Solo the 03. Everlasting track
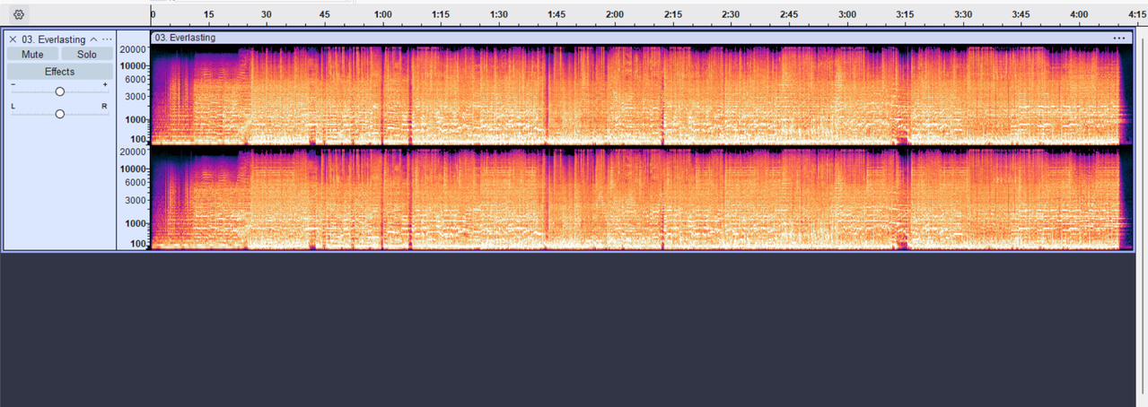1148x407 pixels. 87,55
